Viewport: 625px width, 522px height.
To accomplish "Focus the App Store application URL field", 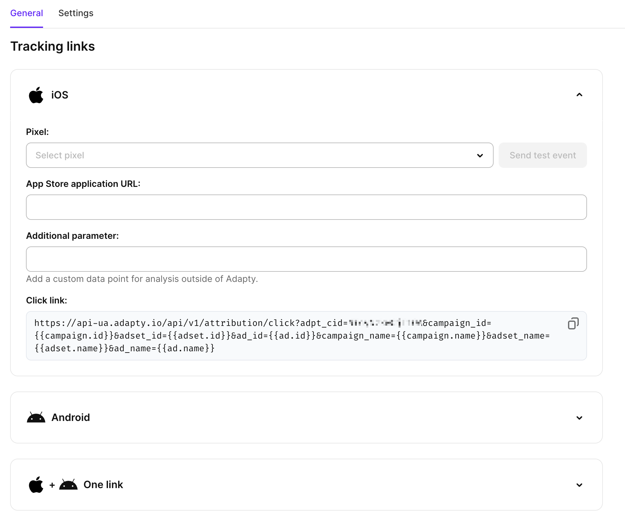I will coord(306,207).
